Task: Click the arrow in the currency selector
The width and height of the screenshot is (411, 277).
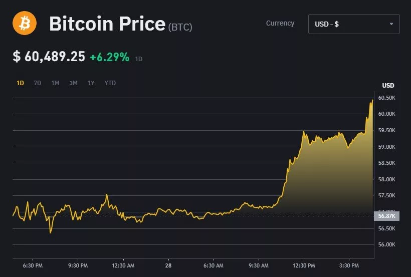Action: coord(391,24)
